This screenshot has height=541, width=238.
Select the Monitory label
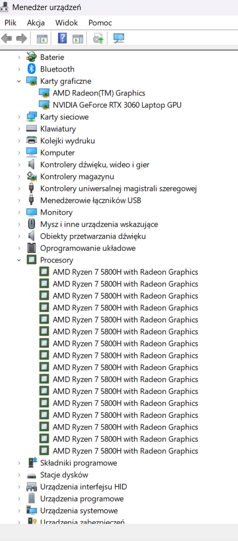(x=57, y=213)
